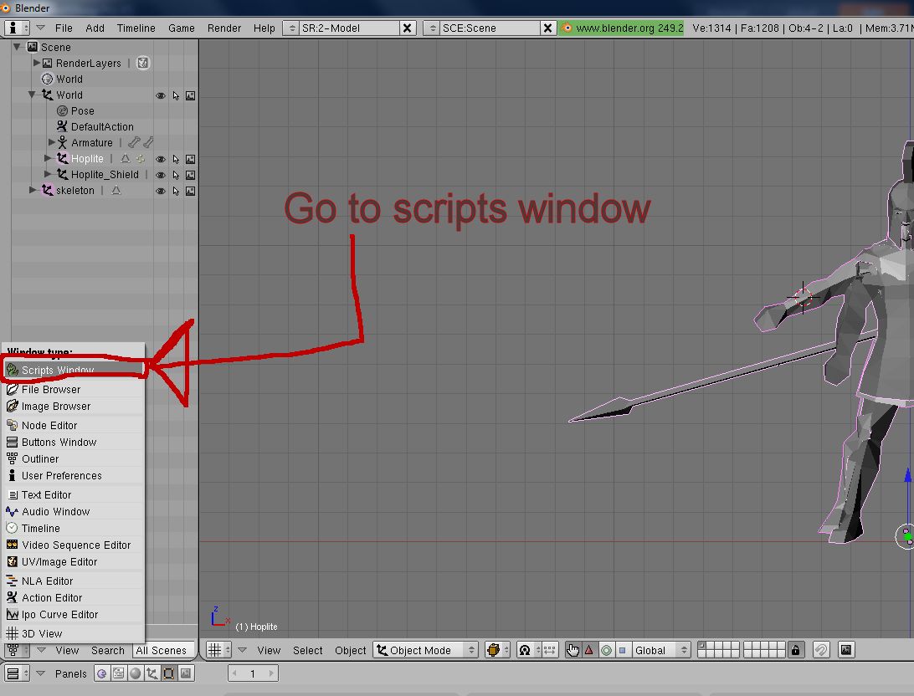Open SR:2-Model screen selector dropdown

291,28
